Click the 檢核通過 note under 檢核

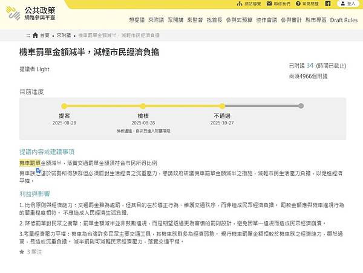coord(143,131)
